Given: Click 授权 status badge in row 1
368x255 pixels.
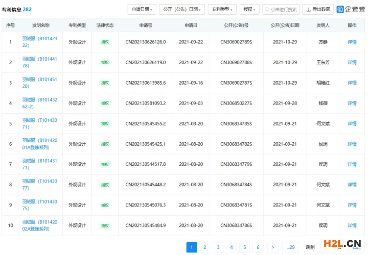Looking at the screenshot, I should [x=105, y=42].
